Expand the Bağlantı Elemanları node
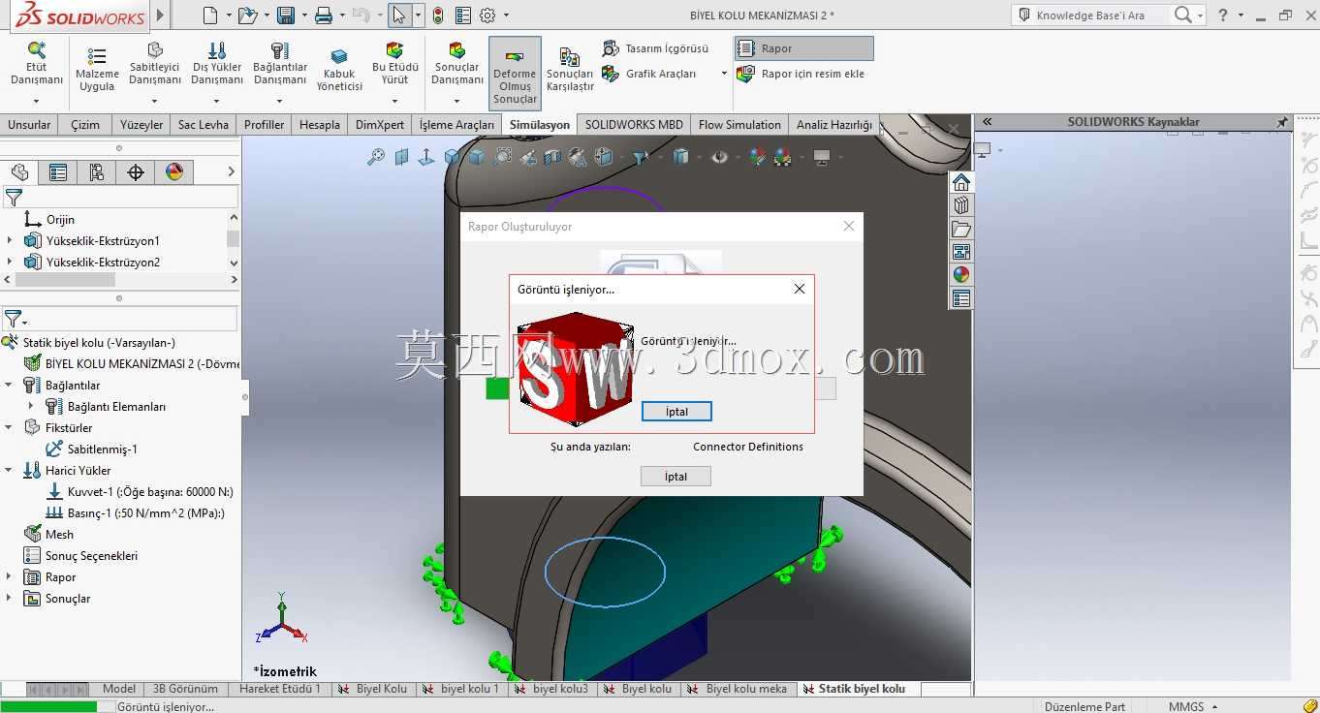Viewport: 1320px width, 713px height. click(x=31, y=406)
